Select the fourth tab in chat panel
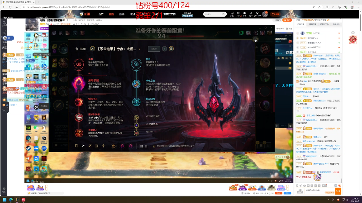 336,24
